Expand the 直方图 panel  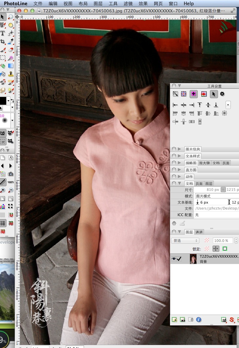click(179, 170)
